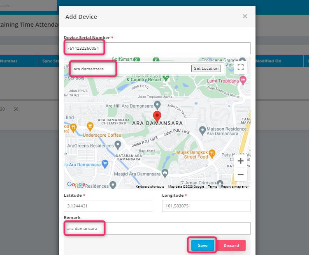Open the map Keyboard shortcuts
The width and height of the screenshot is (309, 255).
coord(150,186)
